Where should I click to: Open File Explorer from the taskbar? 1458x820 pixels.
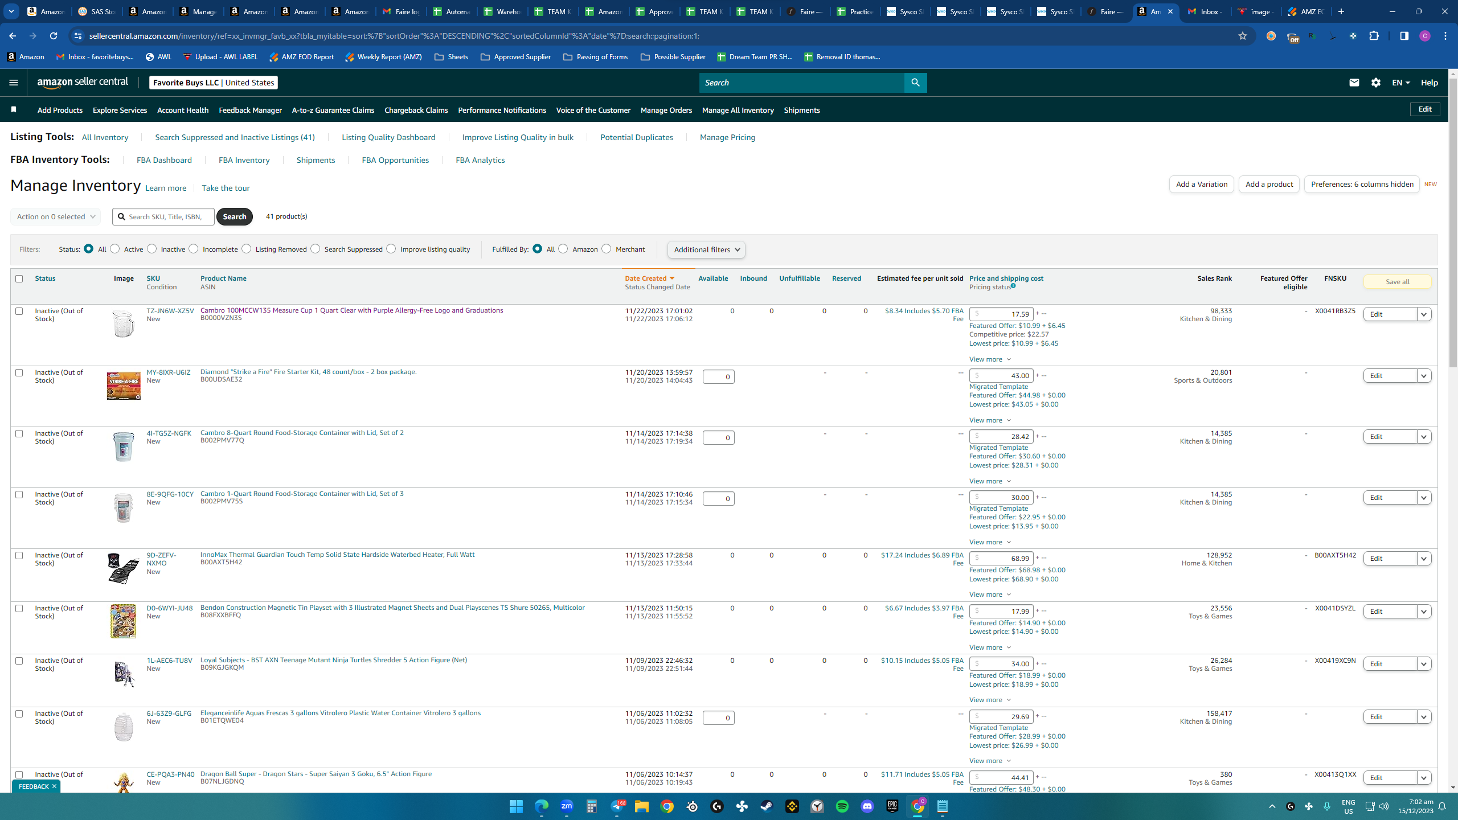642,806
